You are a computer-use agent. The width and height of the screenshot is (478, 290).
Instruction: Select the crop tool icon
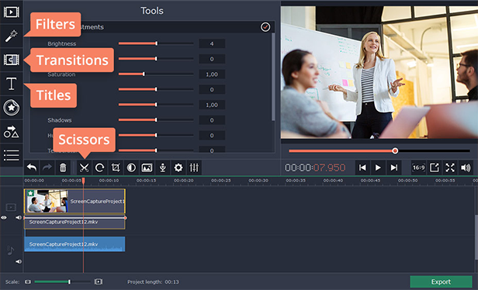(x=116, y=167)
